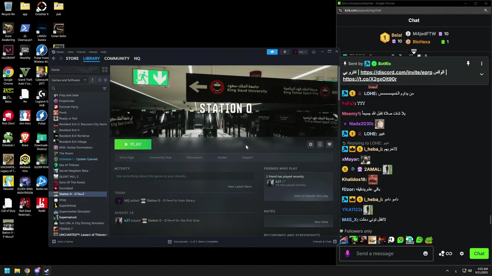Open Games and Software filter dropdown
This screenshot has height=276, width=492.
point(69,80)
